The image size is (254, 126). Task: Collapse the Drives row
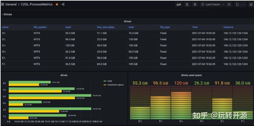click(7, 14)
